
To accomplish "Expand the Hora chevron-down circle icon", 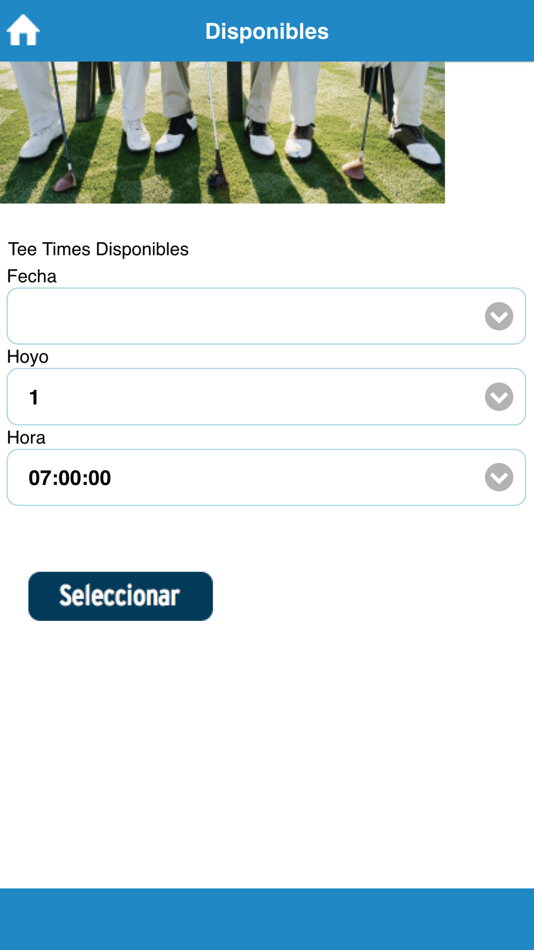I will coord(499,477).
